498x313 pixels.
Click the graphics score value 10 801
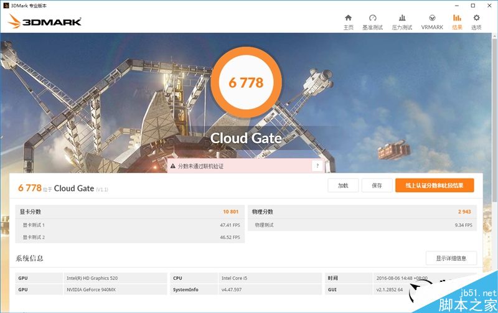[230, 212]
